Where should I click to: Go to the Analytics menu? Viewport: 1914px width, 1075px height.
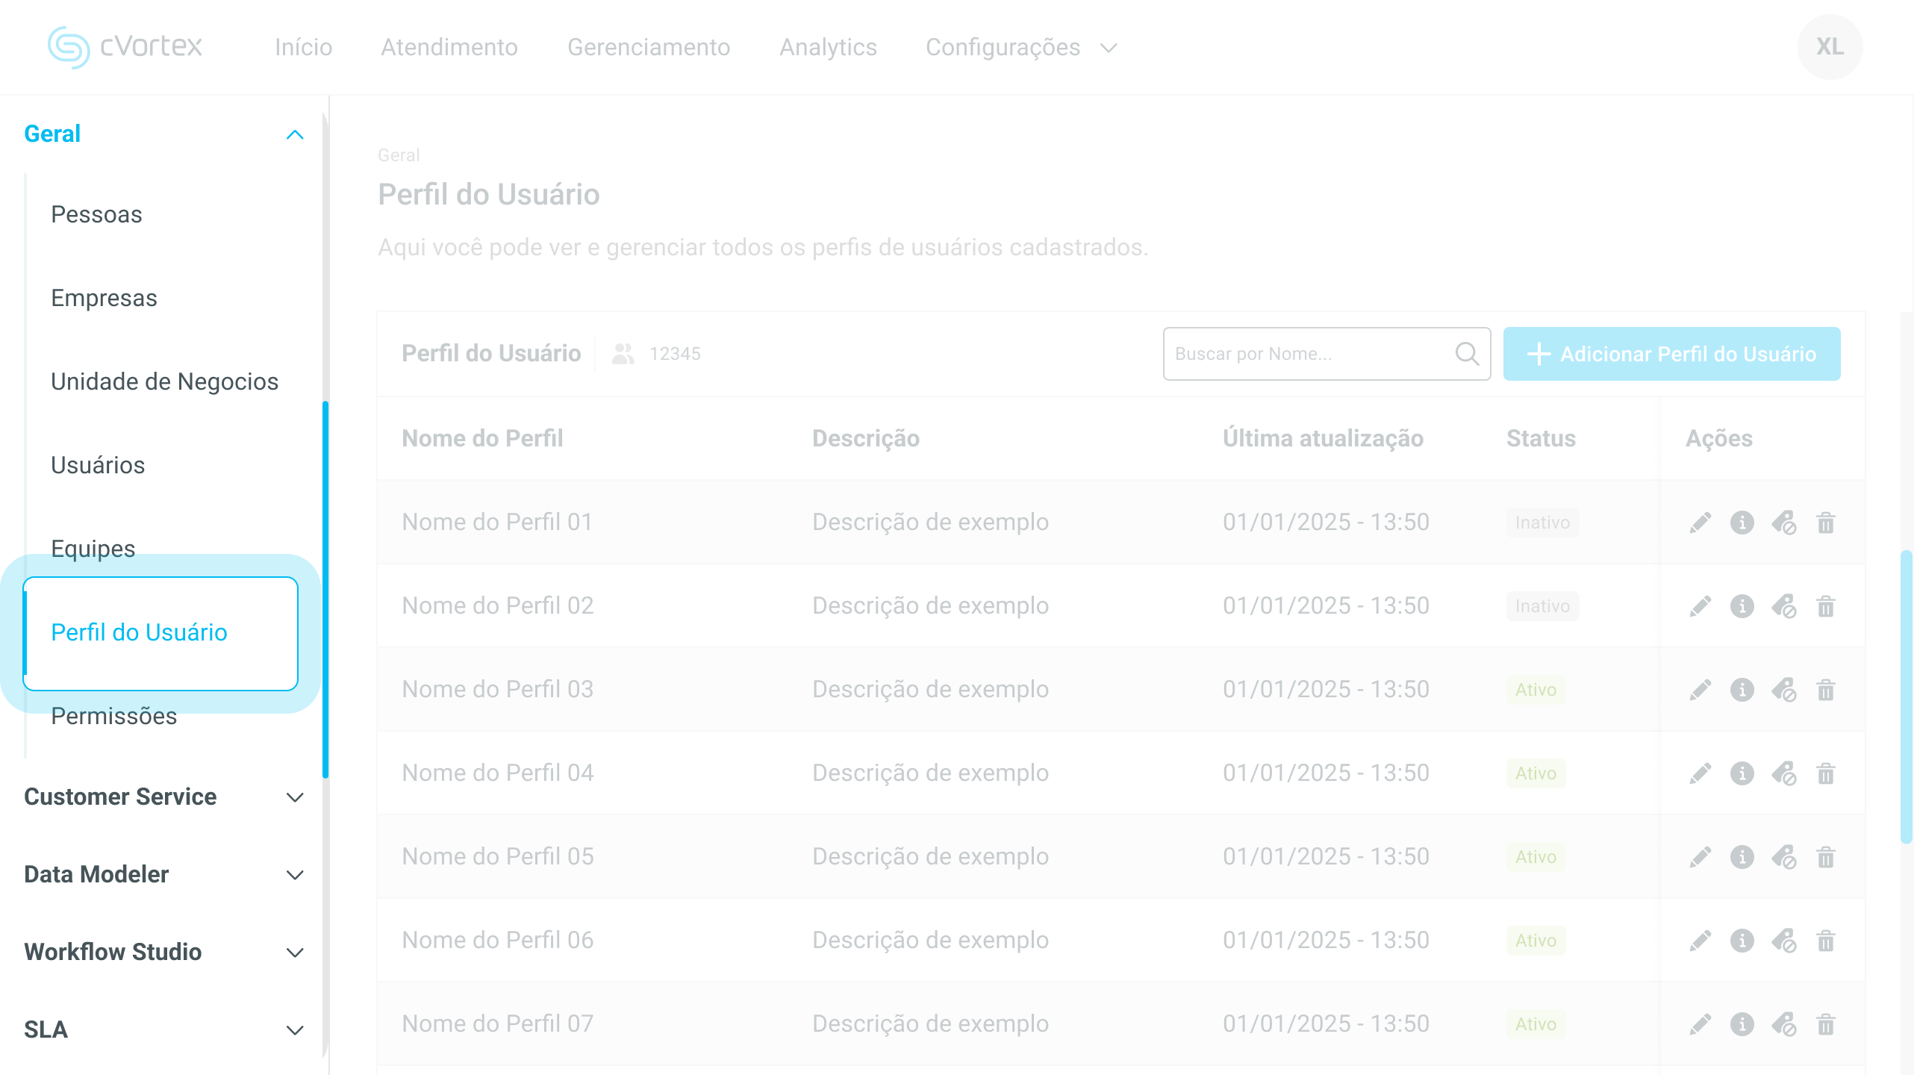(828, 47)
